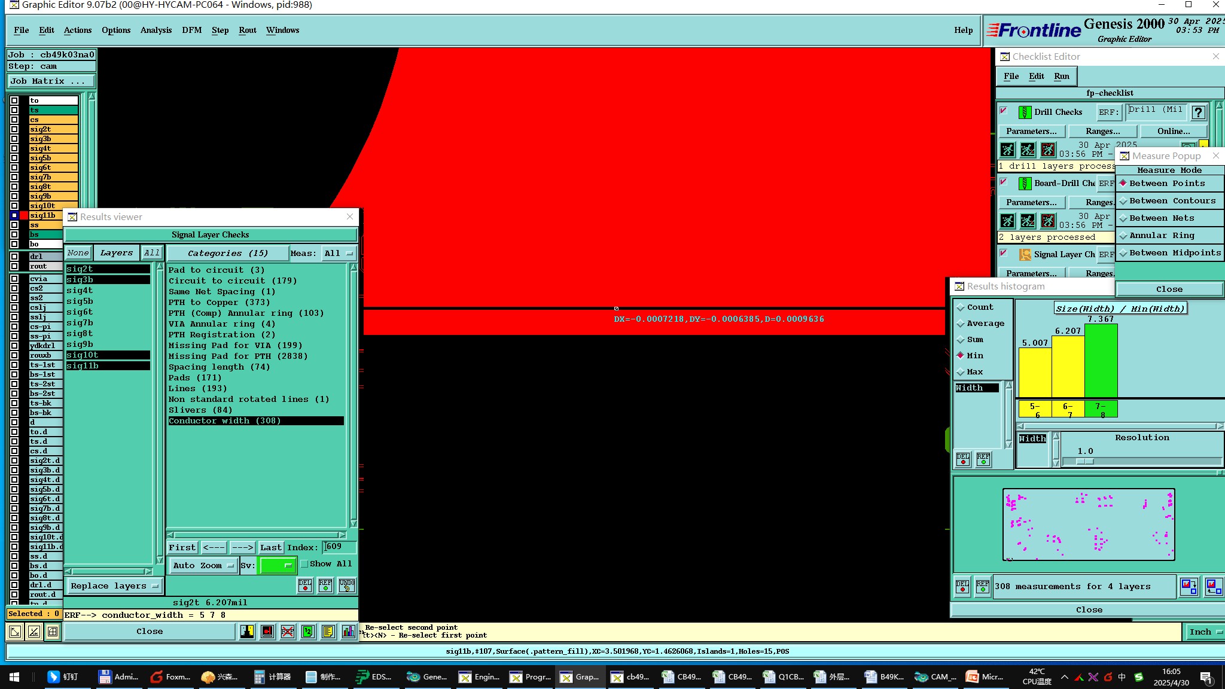Viewport: 1225px width, 689px height.
Task: Click the yellow notes icon
Action: [328, 632]
